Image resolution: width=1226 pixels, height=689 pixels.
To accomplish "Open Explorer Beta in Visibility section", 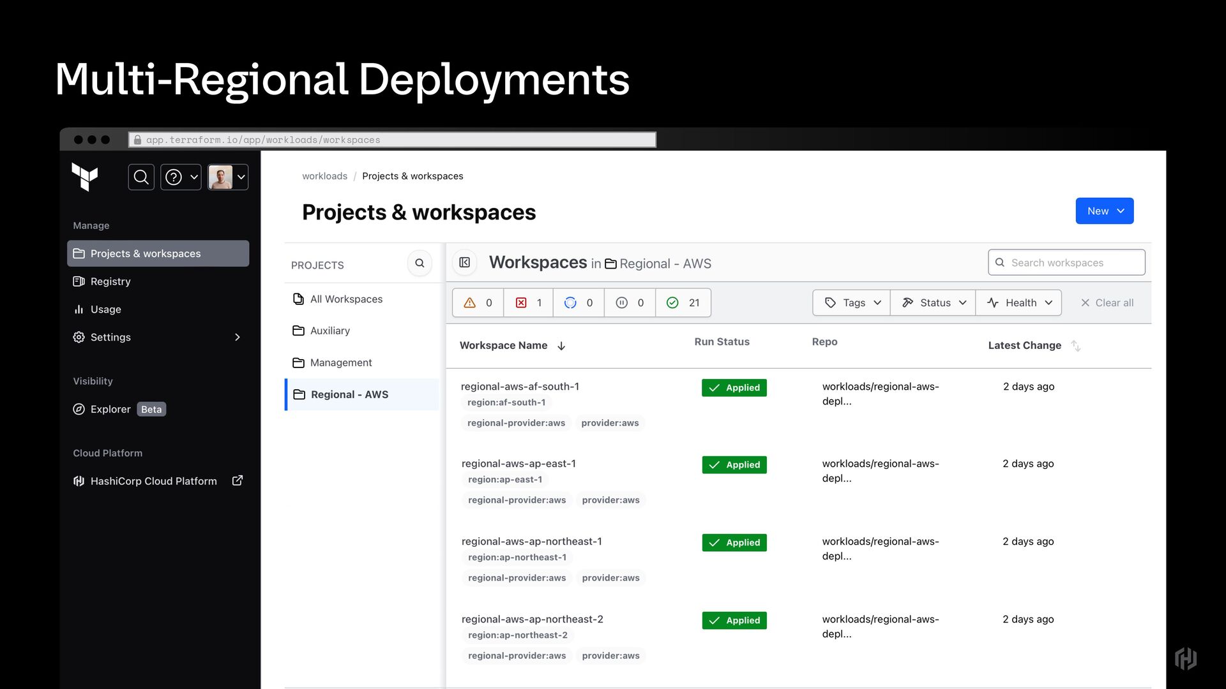I will pos(119,409).
